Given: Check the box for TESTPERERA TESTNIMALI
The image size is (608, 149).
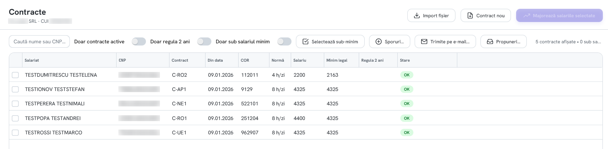Looking at the screenshot, I should pyautogui.click(x=15, y=103).
